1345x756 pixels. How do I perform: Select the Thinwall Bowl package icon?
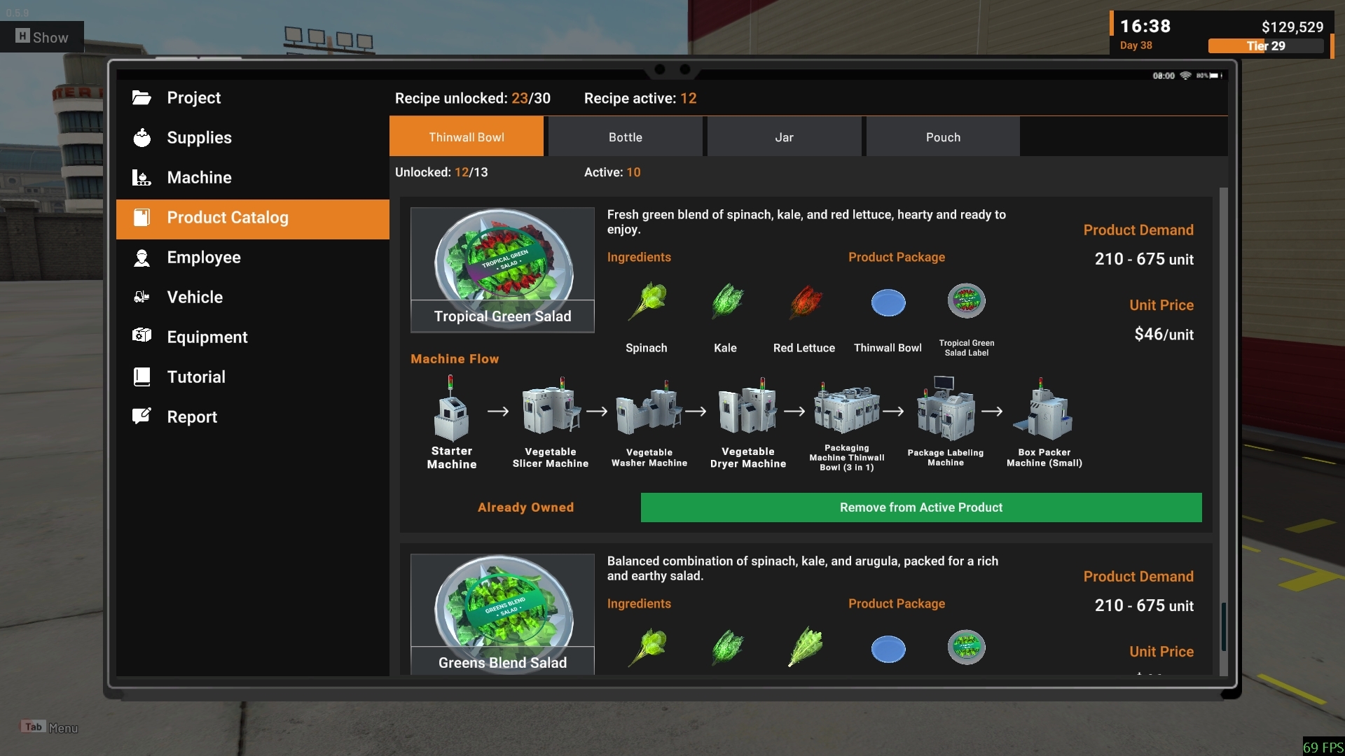(888, 303)
